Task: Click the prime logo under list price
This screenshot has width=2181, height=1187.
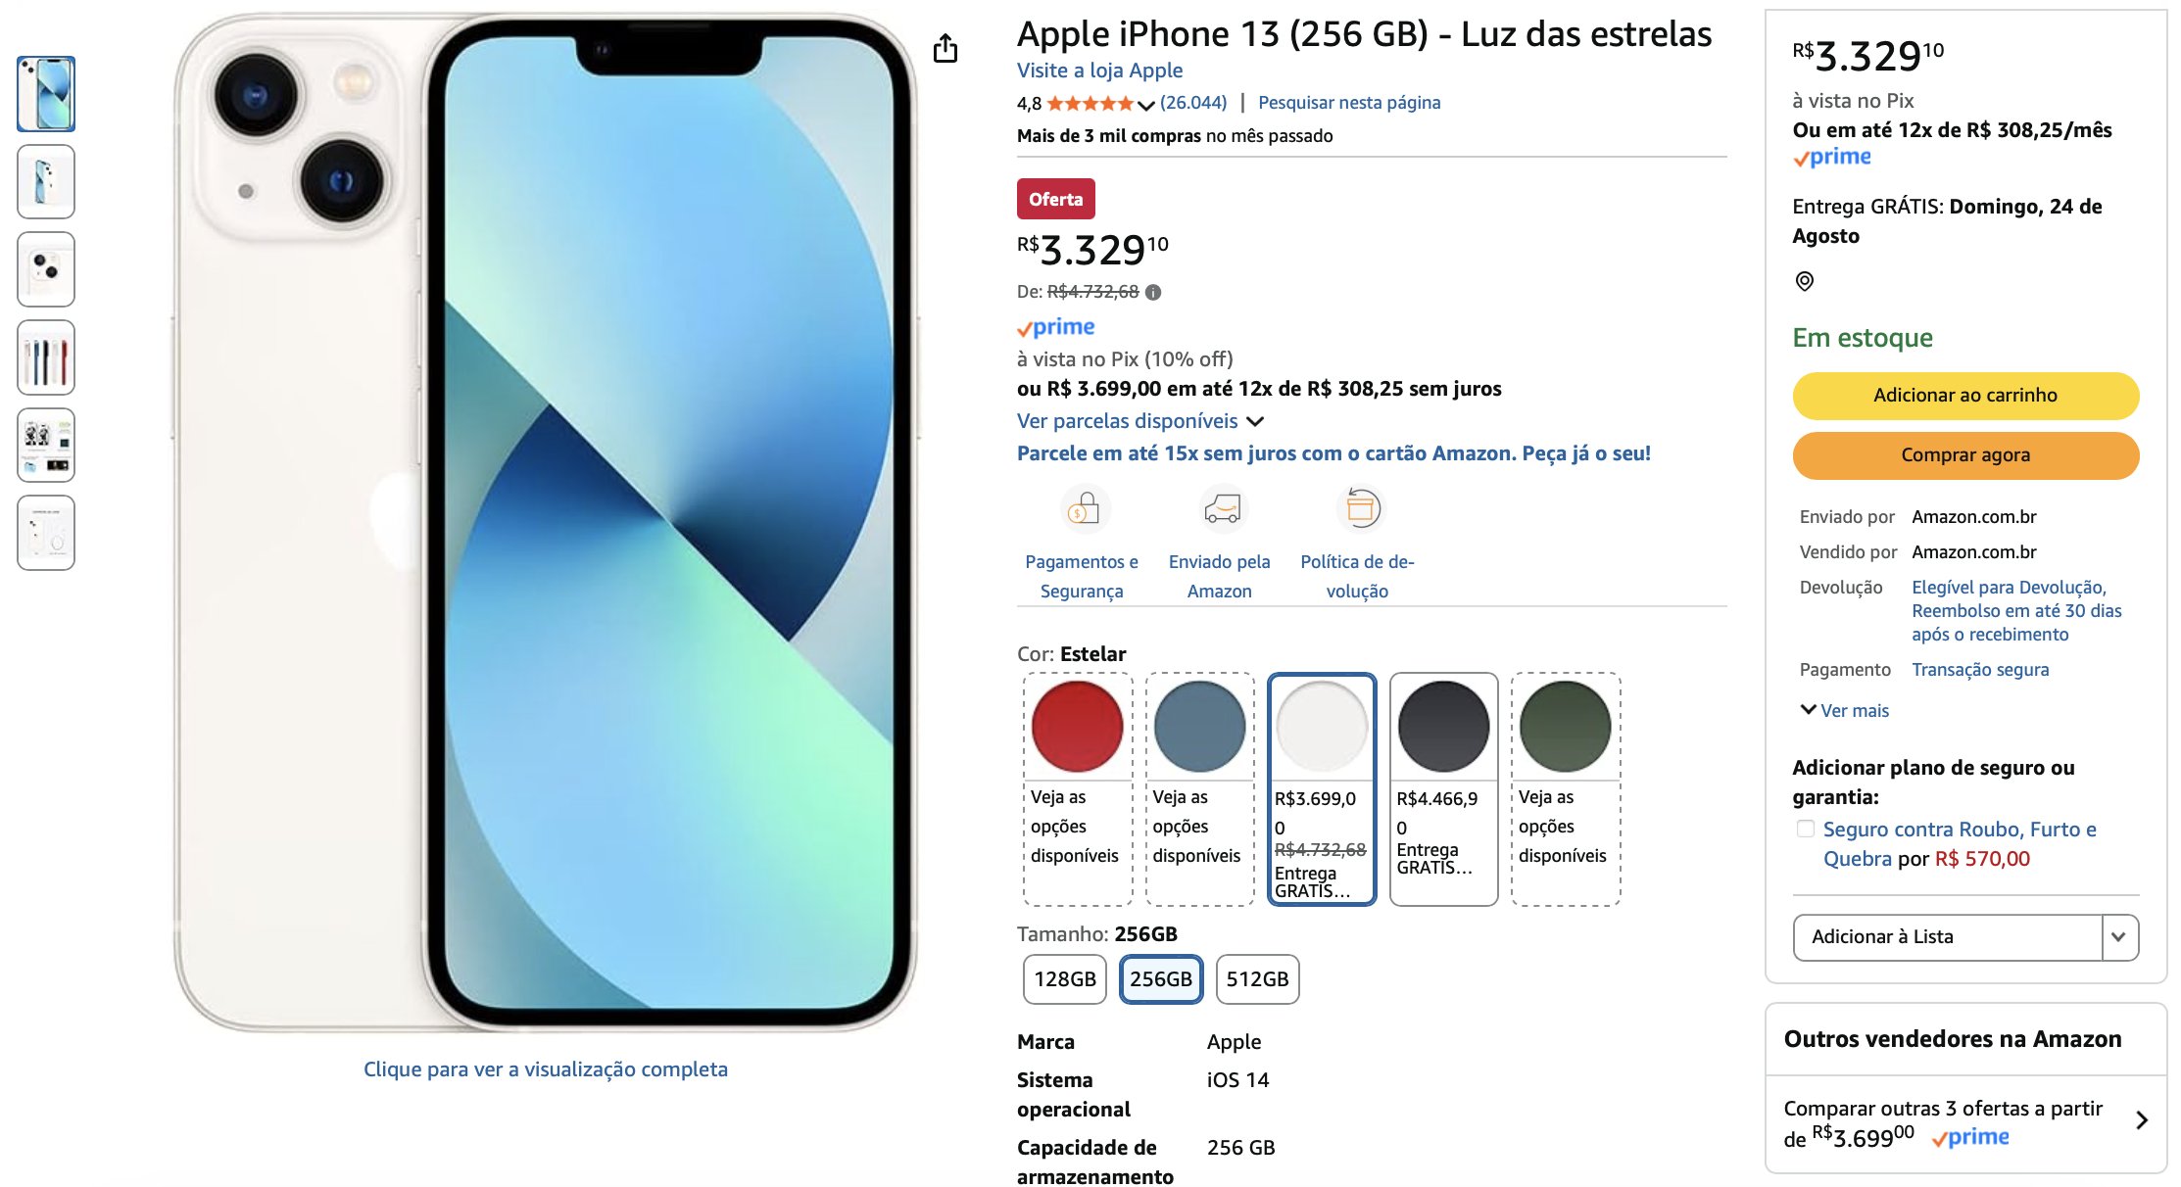Action: [1056, 327]
